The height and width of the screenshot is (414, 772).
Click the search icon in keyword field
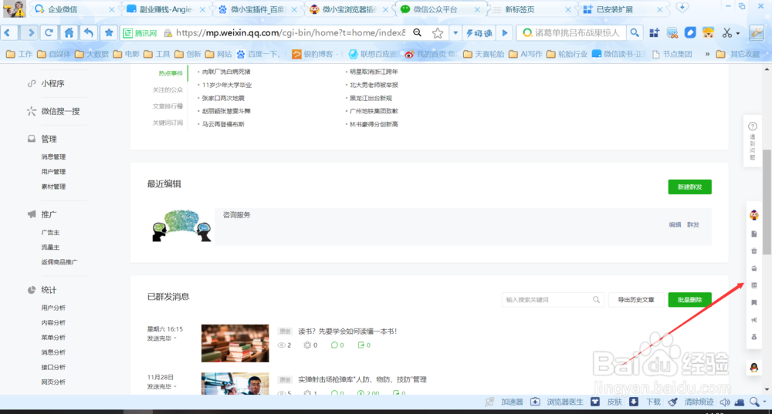coord(596,299)
